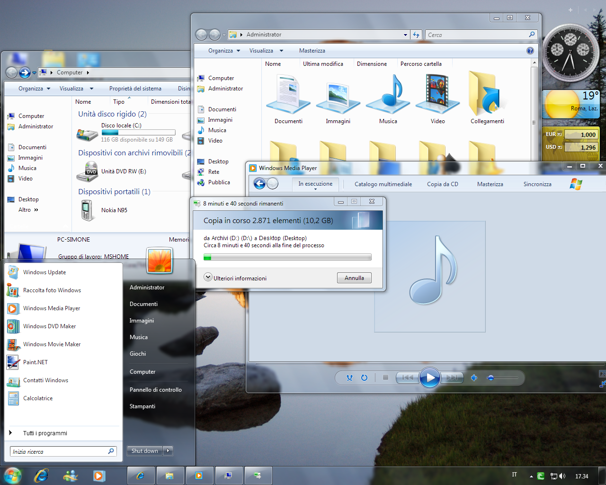Click Masterizza in Administrator window toolbar
This screenshot has width=606, height=485.
tap(312, 51)
